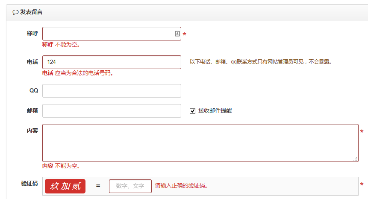368x199 pixels.
Task: Click the red 玖加贰 captcha image
Action: pos(65,186)
